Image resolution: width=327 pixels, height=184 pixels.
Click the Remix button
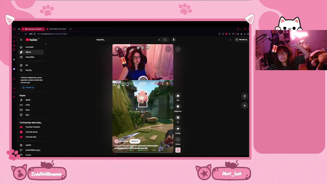pyautogui.click(x=178, y=140)
